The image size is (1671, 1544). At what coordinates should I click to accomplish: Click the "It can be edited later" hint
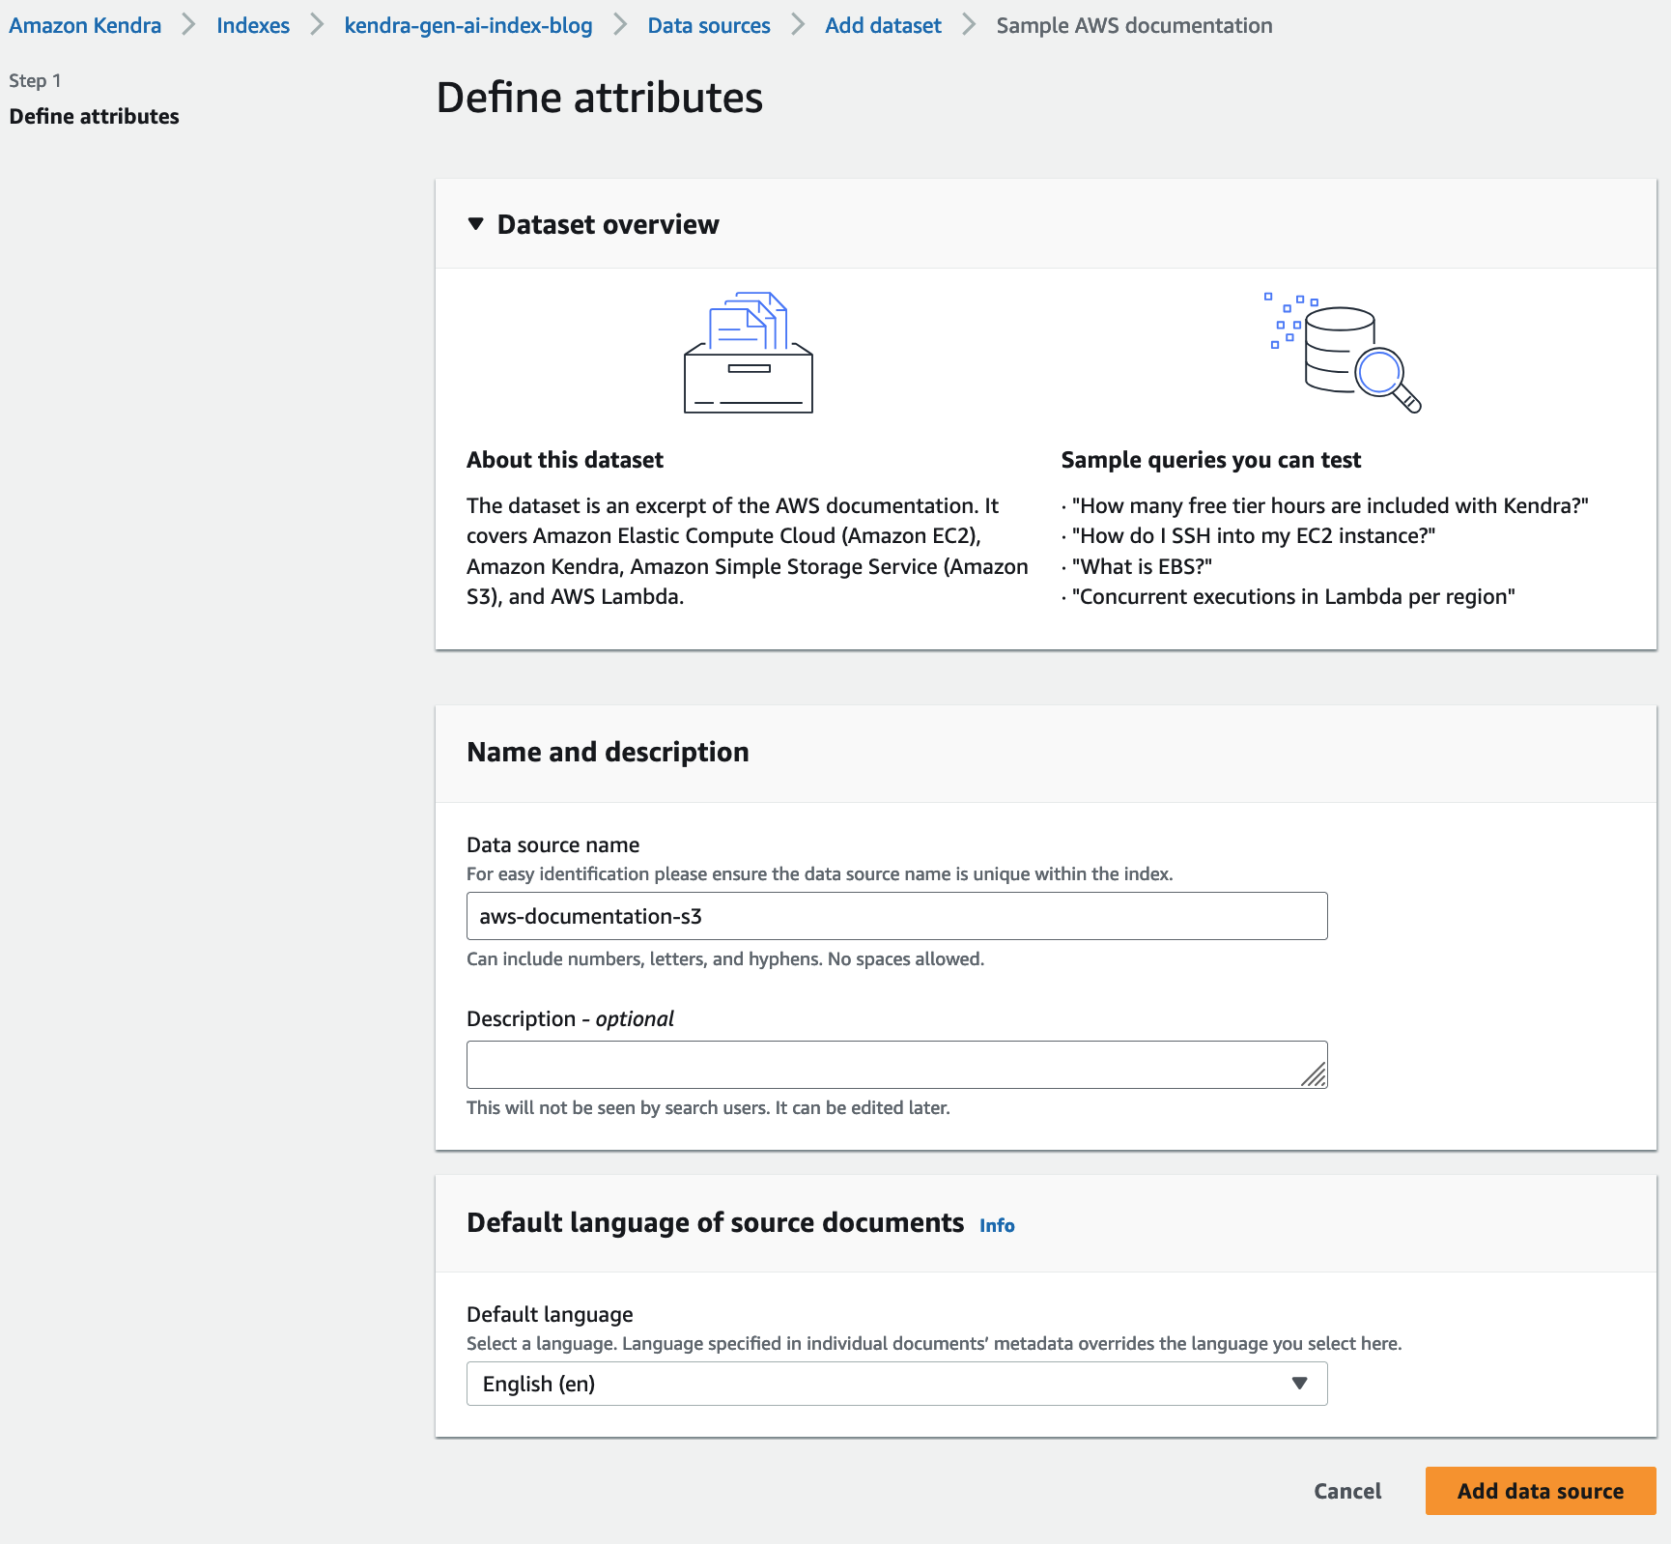coord(863,1108)
